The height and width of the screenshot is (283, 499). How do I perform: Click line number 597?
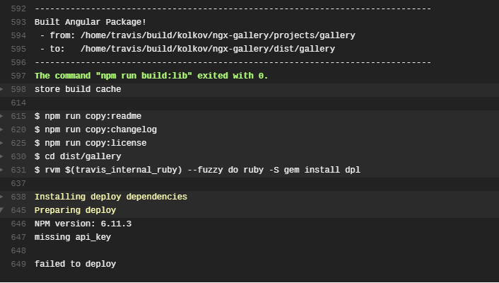pos(20,76)
